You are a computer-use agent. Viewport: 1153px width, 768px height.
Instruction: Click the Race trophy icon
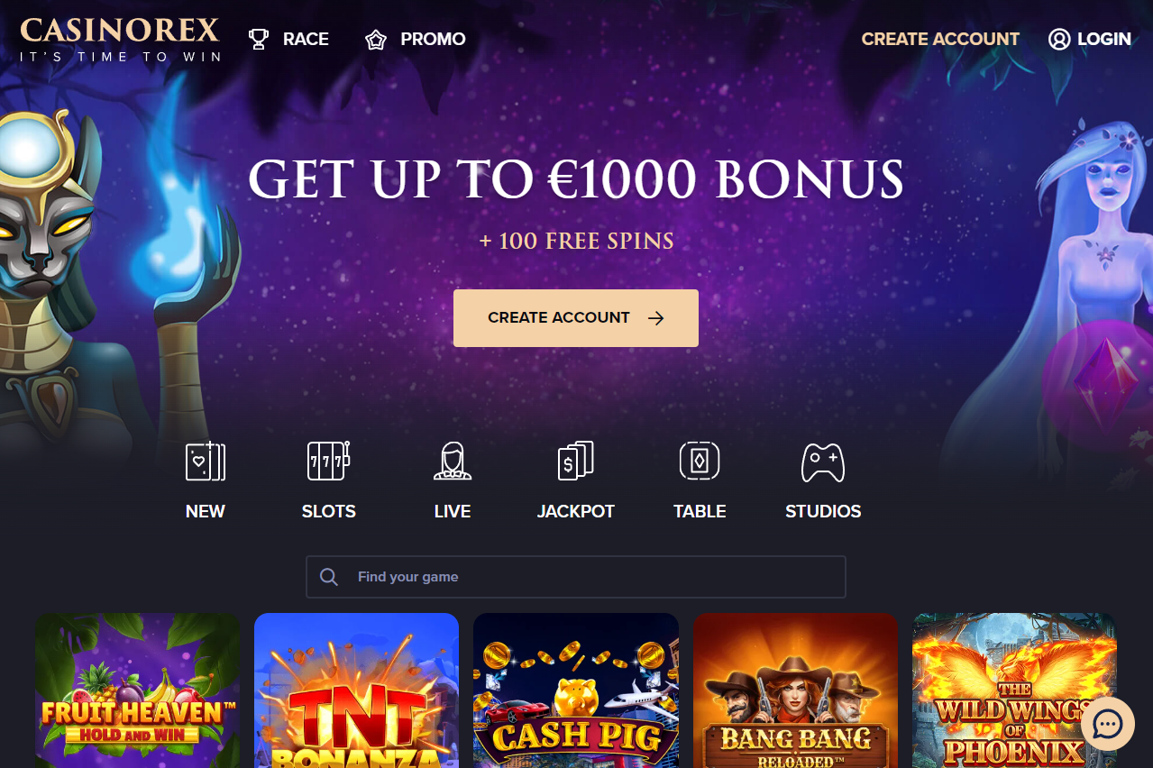[x=259, y=39]
